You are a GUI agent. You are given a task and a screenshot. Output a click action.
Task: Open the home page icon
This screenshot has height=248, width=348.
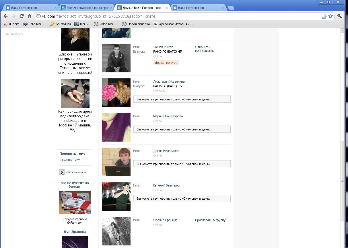[x=30, y=16]
